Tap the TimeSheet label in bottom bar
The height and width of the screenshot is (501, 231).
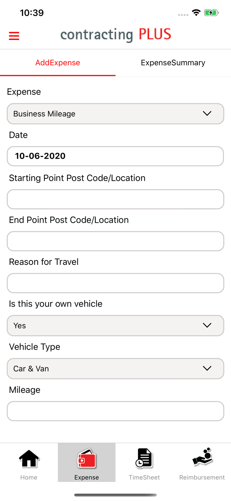pos(144,477)
